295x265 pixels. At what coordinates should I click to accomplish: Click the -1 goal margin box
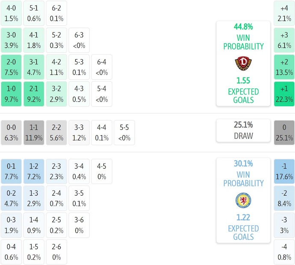coord(284,171)
